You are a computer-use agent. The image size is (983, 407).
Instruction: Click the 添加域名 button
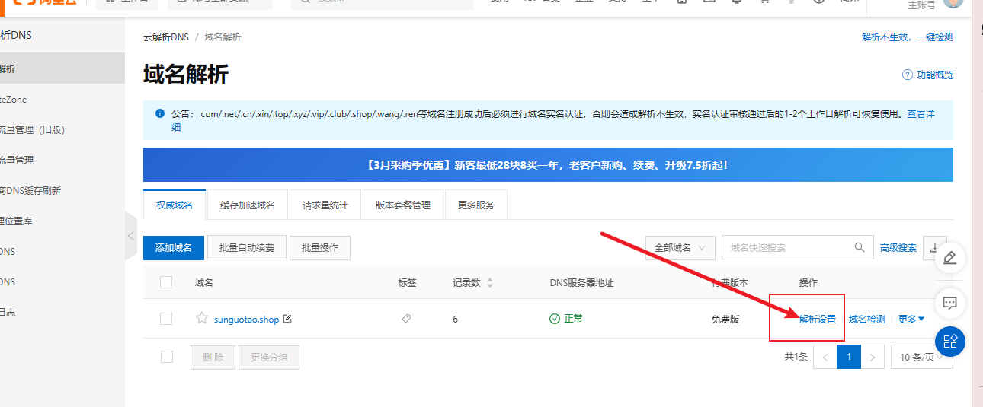tap(174, 247)
